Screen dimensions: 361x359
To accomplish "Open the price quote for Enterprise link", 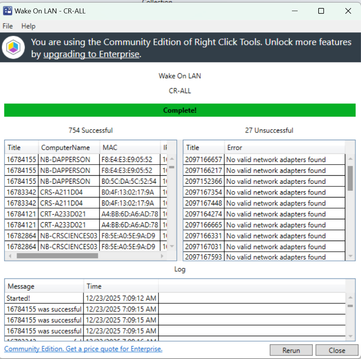I will point(83,349).
